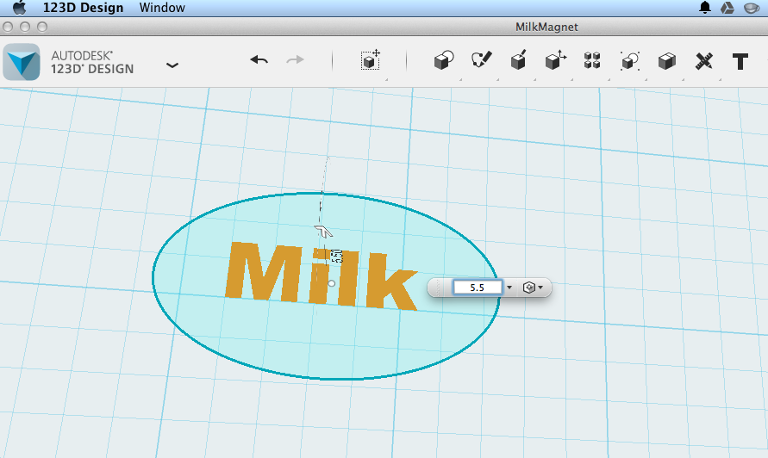Open the dropdown arrow next to 5.5
Viewport: 768px width, 458px height.
coord(509,288)
